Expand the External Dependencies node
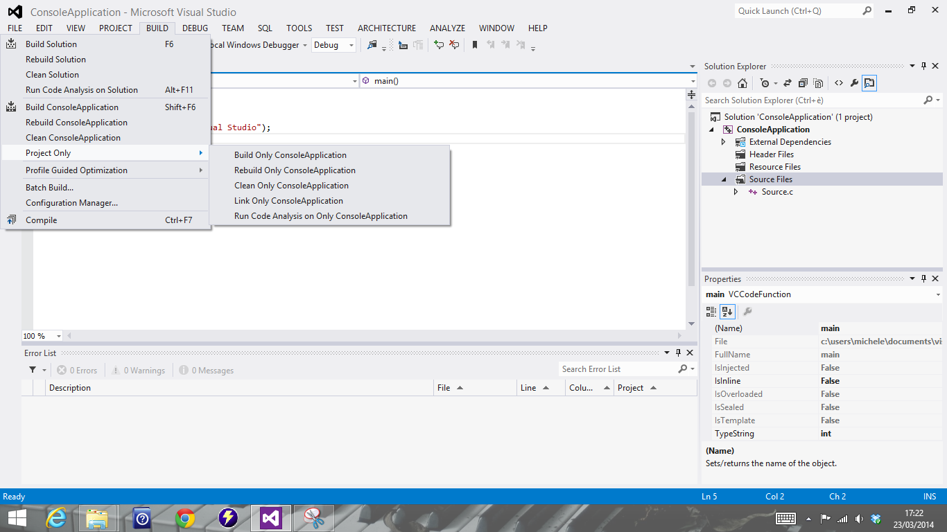 click(x=724, y=142)
